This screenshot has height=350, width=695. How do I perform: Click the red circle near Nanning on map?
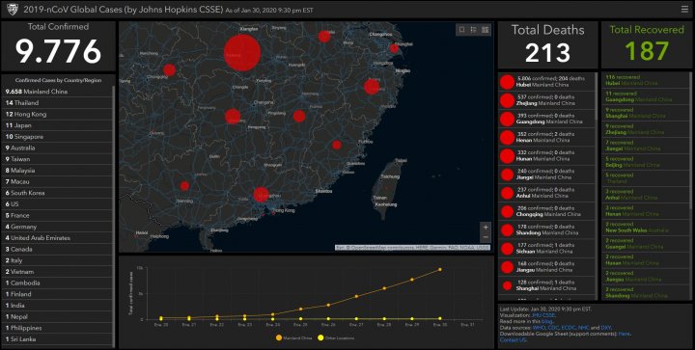(184, 186)
